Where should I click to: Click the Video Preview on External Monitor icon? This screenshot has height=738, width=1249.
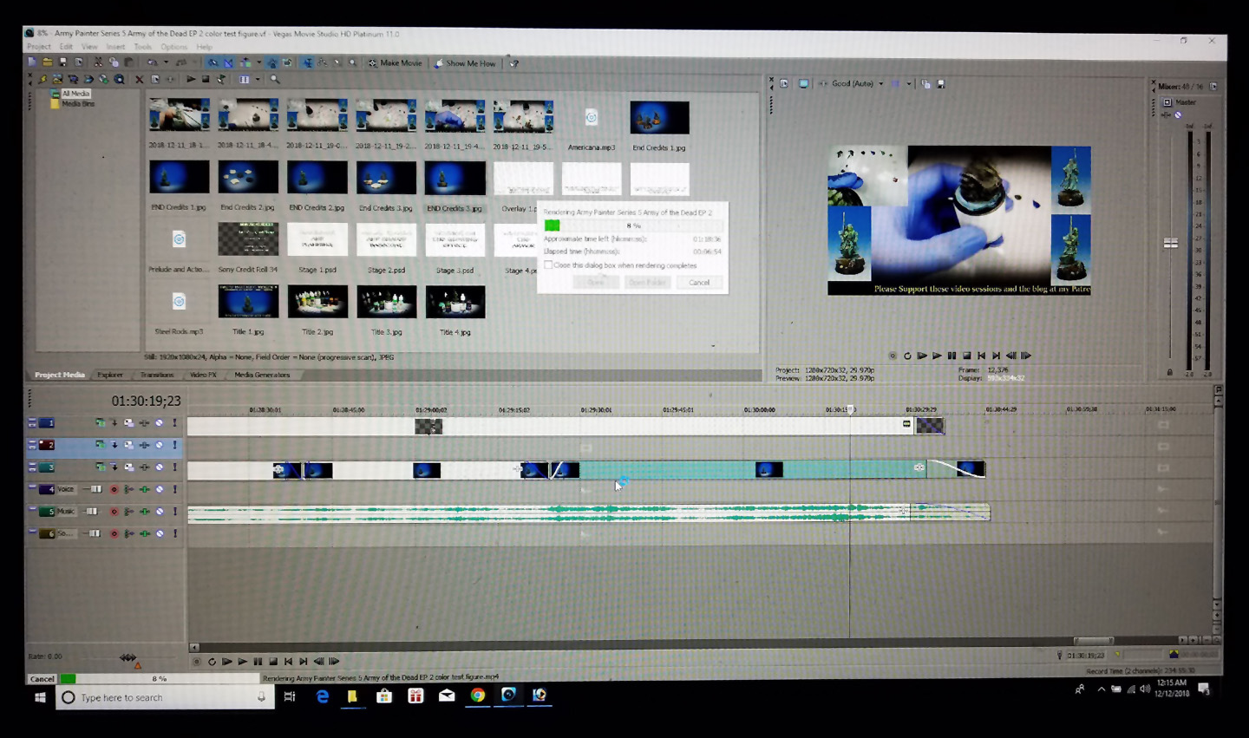[803, 84]
